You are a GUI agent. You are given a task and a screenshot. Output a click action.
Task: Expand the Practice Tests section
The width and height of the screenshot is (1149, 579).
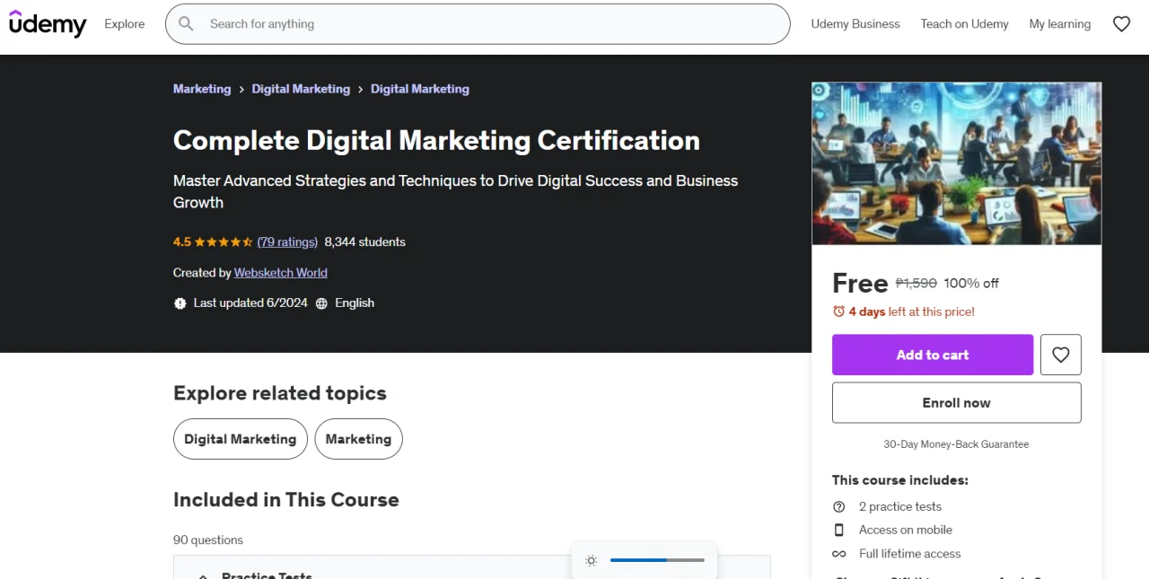(472, 567)
